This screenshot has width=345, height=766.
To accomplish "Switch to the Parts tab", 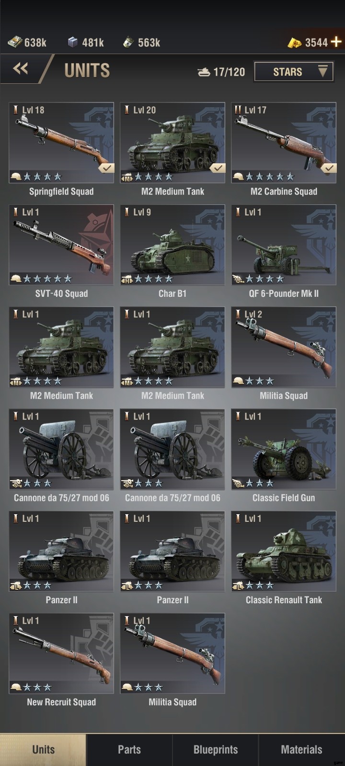I will tap(129, 750).
